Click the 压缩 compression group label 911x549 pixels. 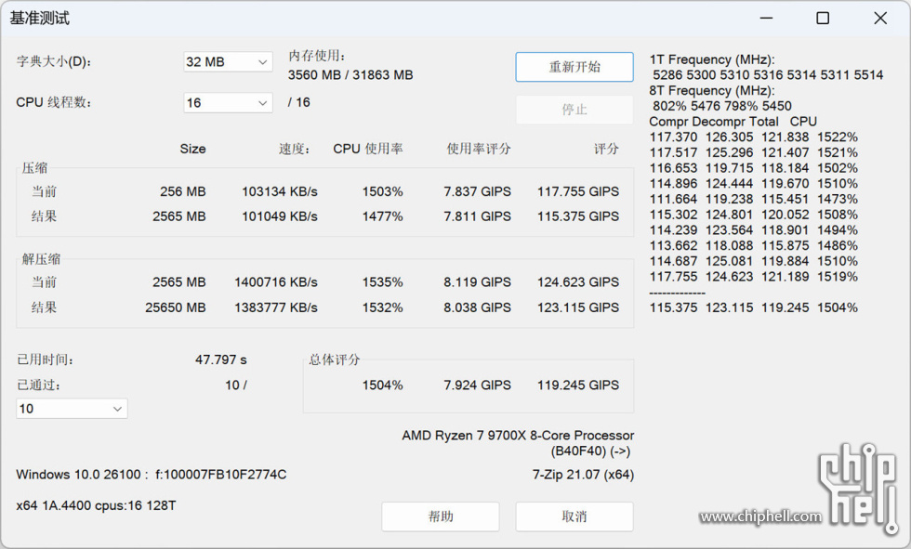[x=35, y=168]
